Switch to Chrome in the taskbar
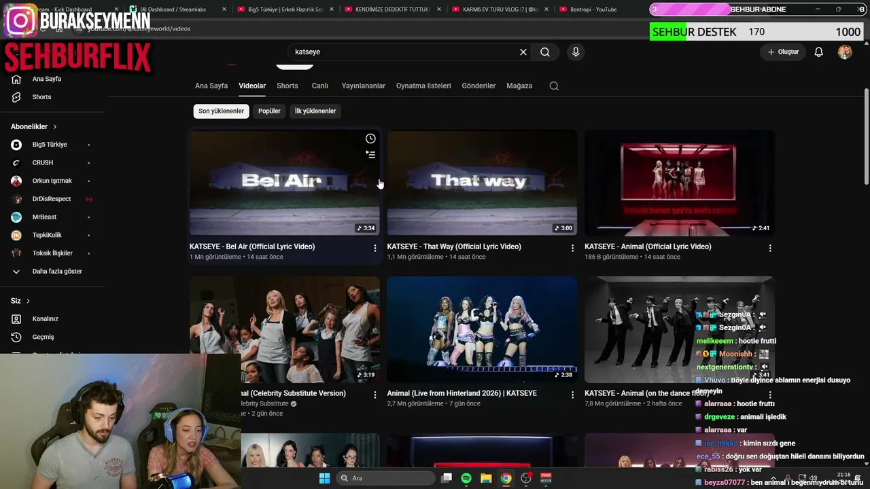870x489 pixels. [x=506, y=478]
